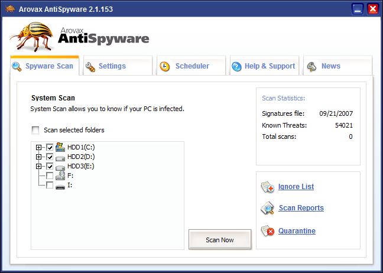Click the clock icon on Scheduler tab
Screen dimensions: 383x273
[165, 66]
